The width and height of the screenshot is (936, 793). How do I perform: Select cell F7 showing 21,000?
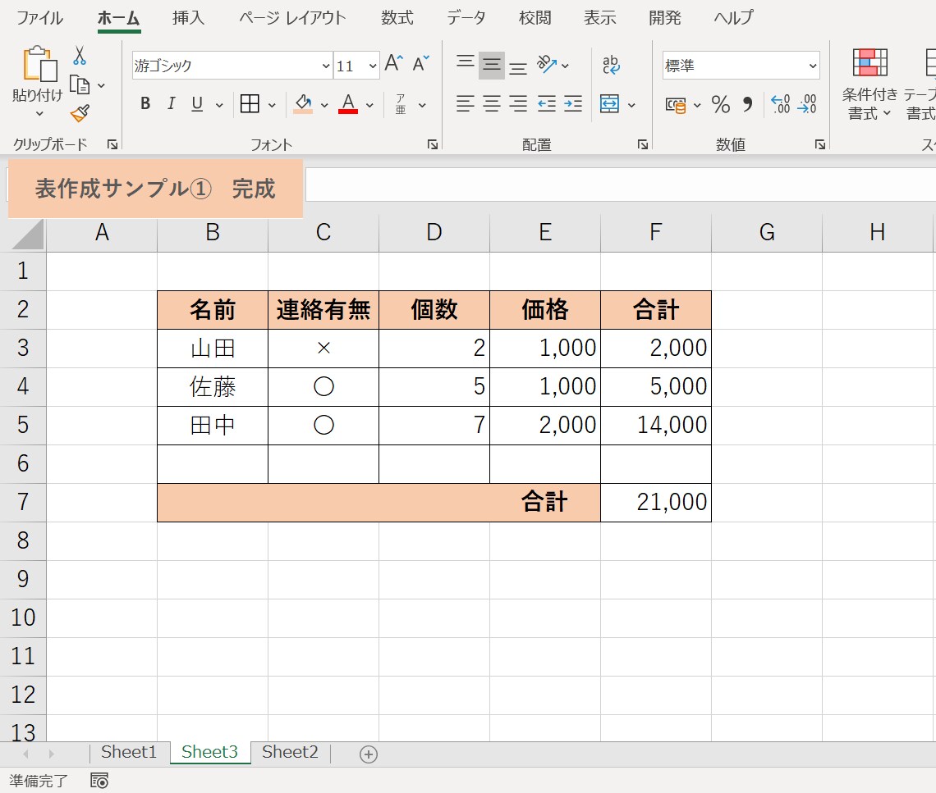[656, 502]
